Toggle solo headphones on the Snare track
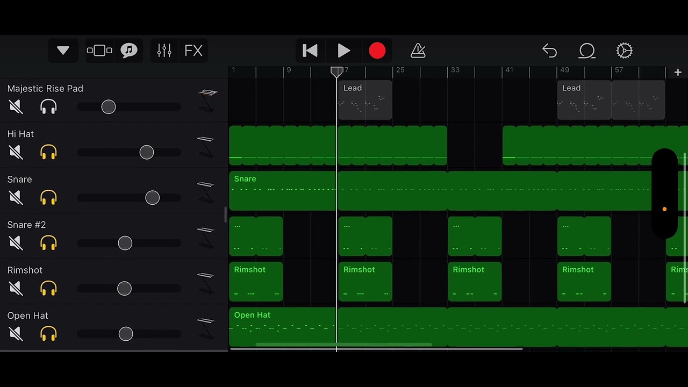Image resolution: width=688 pixels, height=387 pixels. click(48, 198)
